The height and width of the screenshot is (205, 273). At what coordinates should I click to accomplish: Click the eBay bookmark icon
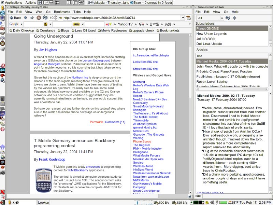[x=109, y=24]
